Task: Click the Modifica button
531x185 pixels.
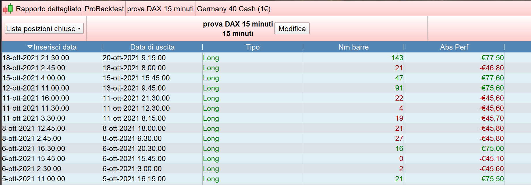Action: (292, 29)
